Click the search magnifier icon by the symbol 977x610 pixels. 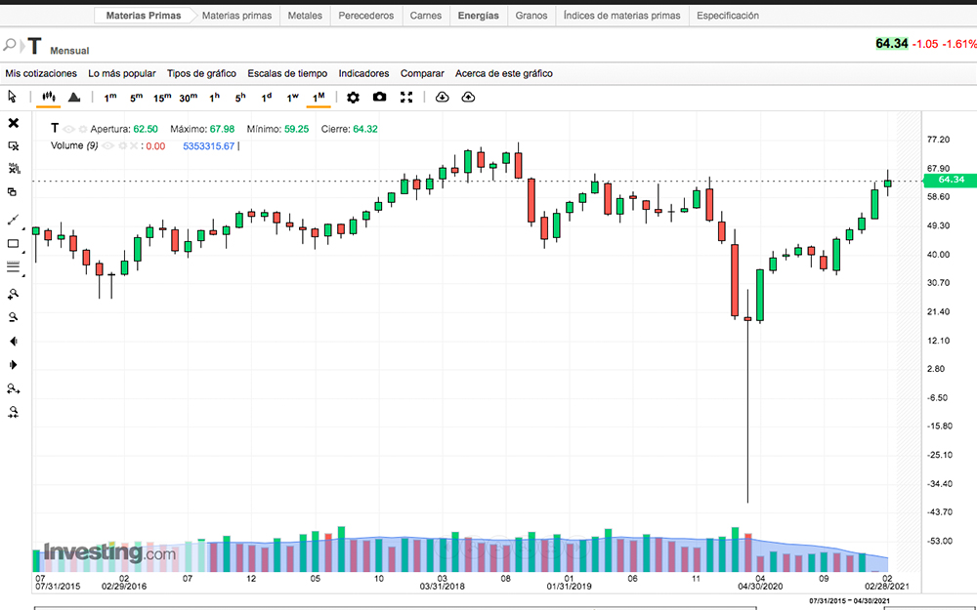(11, 46)
